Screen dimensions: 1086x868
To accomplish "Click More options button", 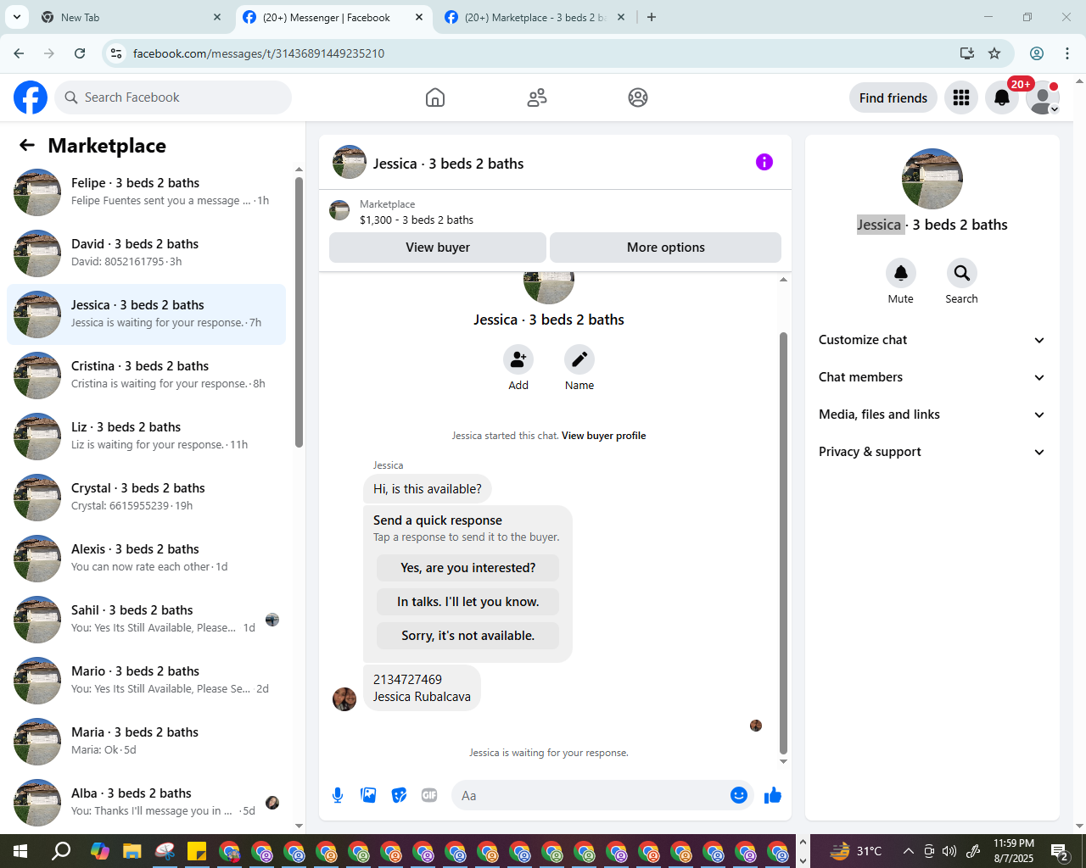I will point(666,248).
